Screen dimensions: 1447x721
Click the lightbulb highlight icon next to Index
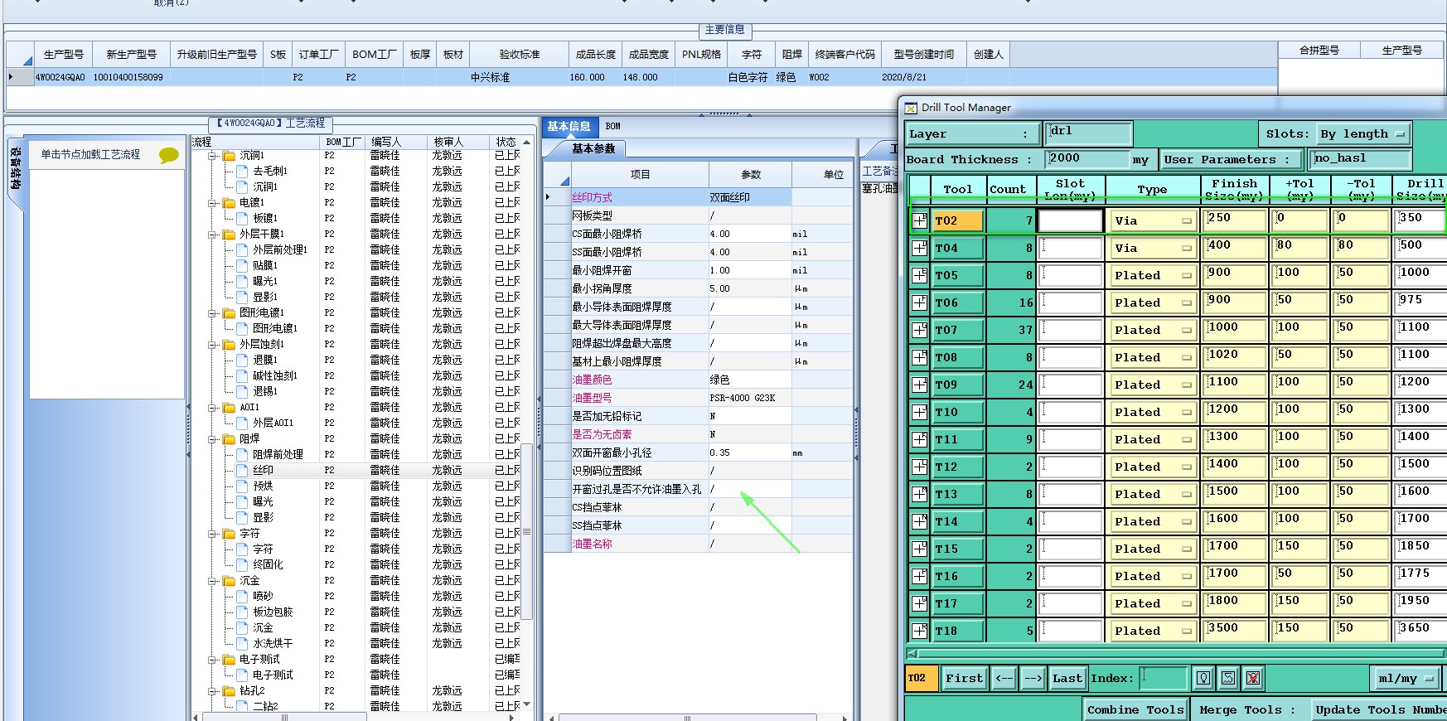coord(1203,678)
